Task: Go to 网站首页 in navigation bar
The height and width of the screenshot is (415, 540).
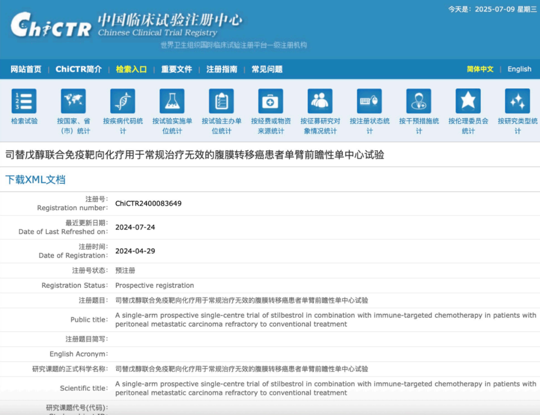Action: tap(26, 69)
